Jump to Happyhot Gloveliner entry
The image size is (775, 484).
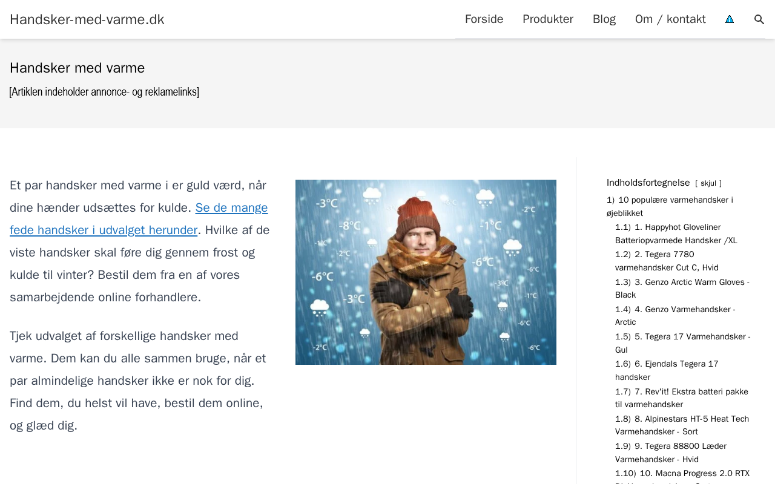pyautogui.click(x=676, y=234)
